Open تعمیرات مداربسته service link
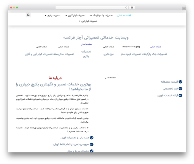Screen dimensions: 194x164 (x=64, y=54)
